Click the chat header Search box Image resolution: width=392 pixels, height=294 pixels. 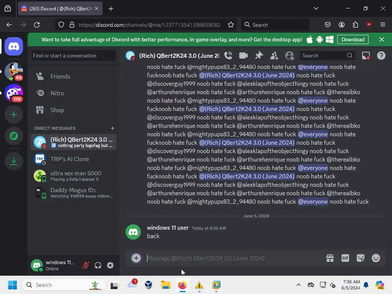[328, 56]
